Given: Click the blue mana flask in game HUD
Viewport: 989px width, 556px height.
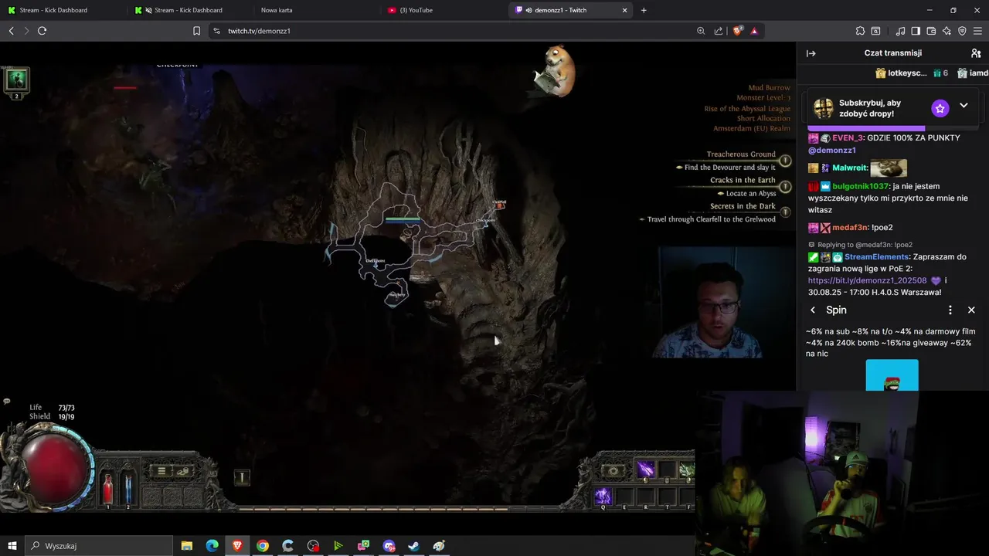Looking at the screenshot, I should coord(128,490).
